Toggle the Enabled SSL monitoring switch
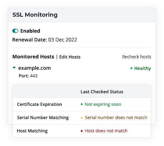The image size is (164, 146). [x=15, y=31]
